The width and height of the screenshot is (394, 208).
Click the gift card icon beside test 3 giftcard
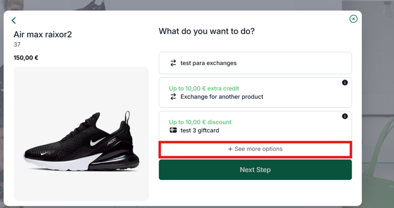tap(173, 130)
